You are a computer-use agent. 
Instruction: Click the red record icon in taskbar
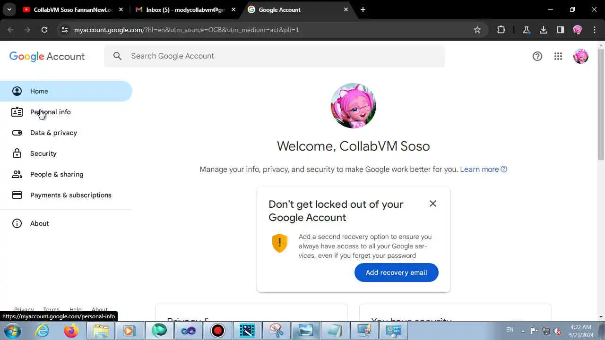pos(218,331)
